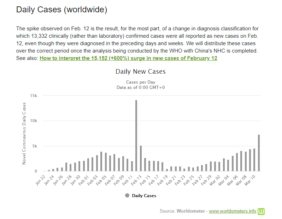The image size is (282, 219).
Task: Click the 15k y-axis label
Action: pyautogui.click(x=33, y=96)
